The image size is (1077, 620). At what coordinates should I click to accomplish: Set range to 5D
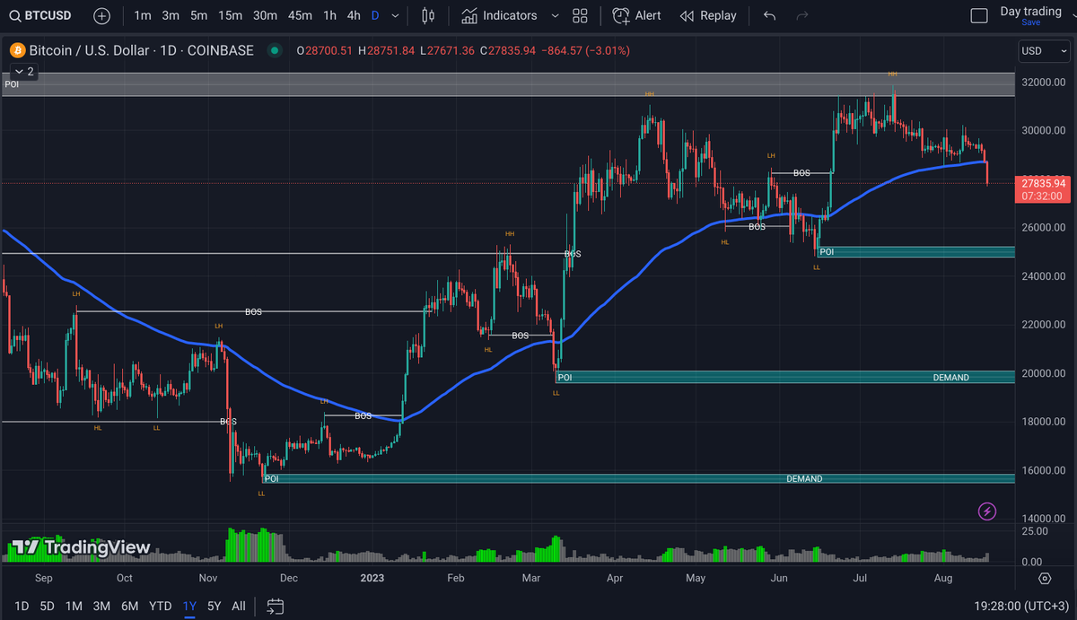47,606
